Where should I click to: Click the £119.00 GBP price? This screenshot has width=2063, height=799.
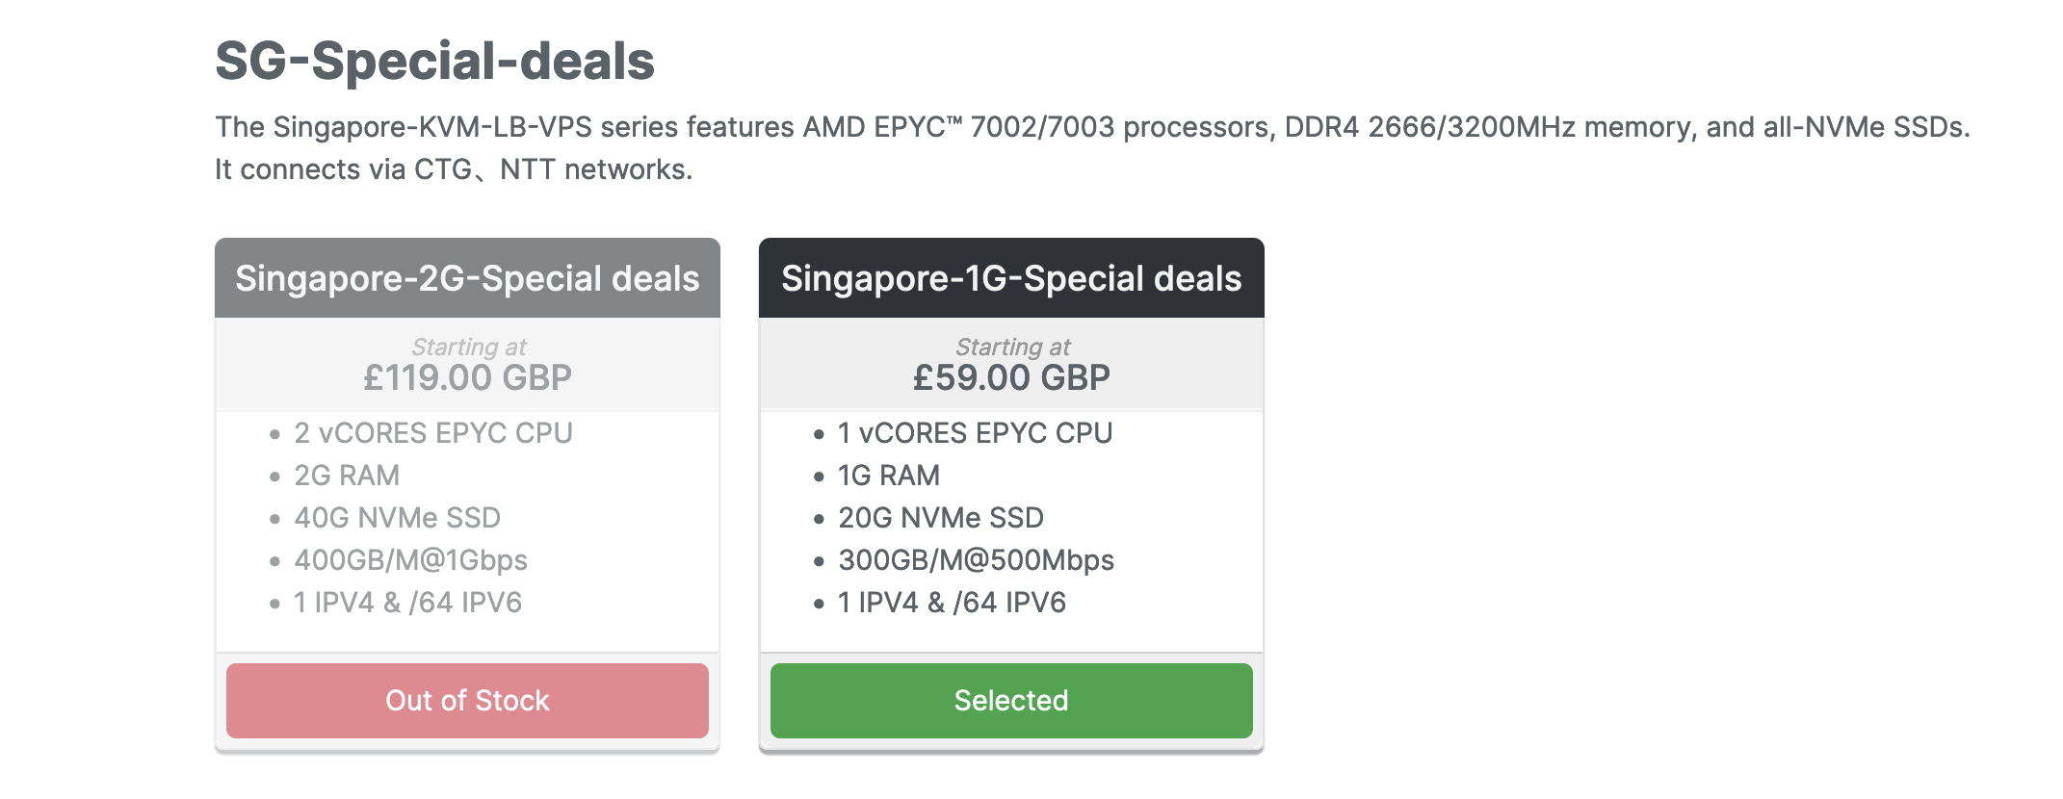467,377
